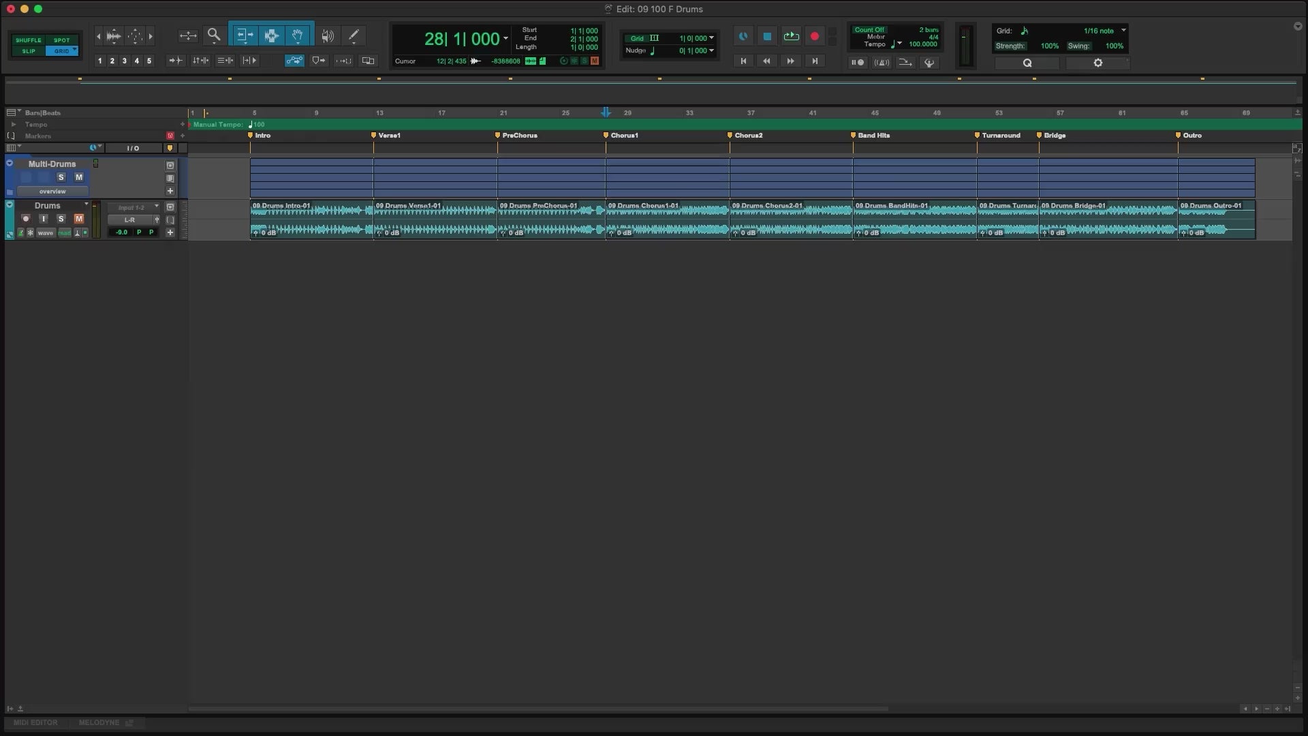Open the Nudge value dropdown
This screenshot has height=736, width=1308.
coord(711,50)
